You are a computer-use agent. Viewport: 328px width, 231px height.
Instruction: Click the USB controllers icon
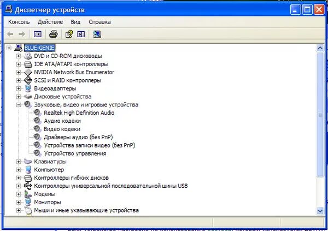click(x=28, y=186)
